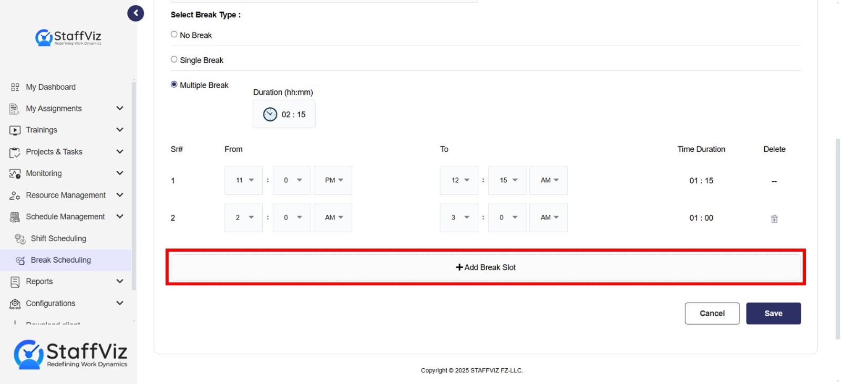Viewport: 841px width, 384px height.
Task: Collapse the sidebar with the arrow button
Action: (136, 13)
